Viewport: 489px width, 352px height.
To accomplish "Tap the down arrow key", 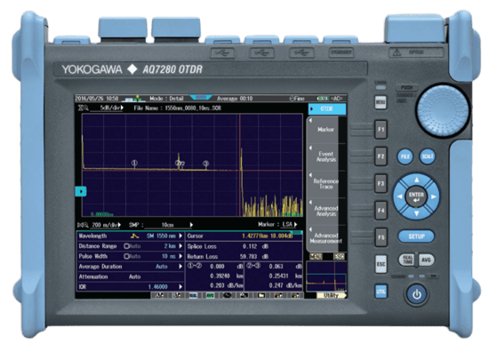I will click(x=417, y=213).
